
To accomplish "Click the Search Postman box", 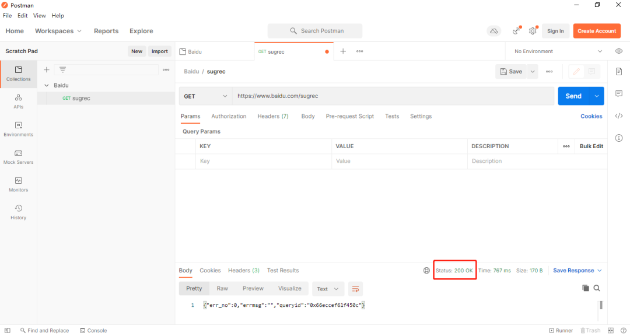I will pyautogui.click(x=315, y=31).
